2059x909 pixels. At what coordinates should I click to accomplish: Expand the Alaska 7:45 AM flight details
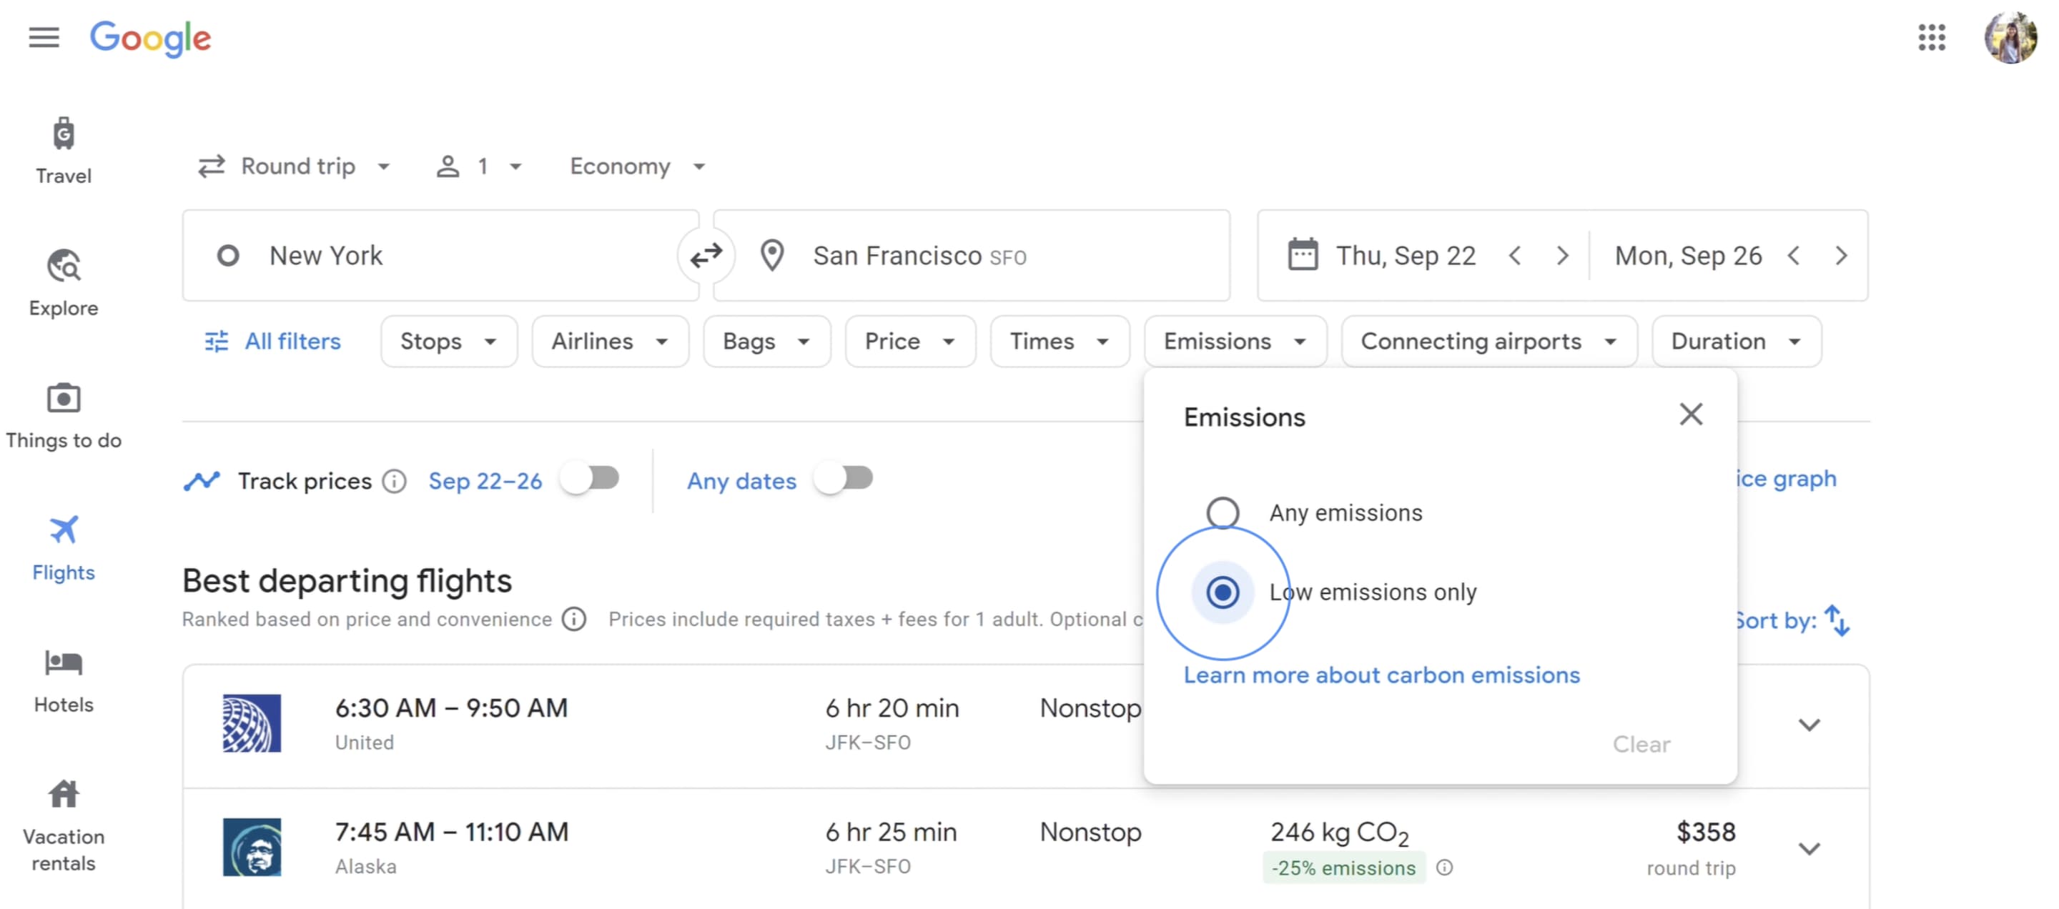coord(1809,848)
